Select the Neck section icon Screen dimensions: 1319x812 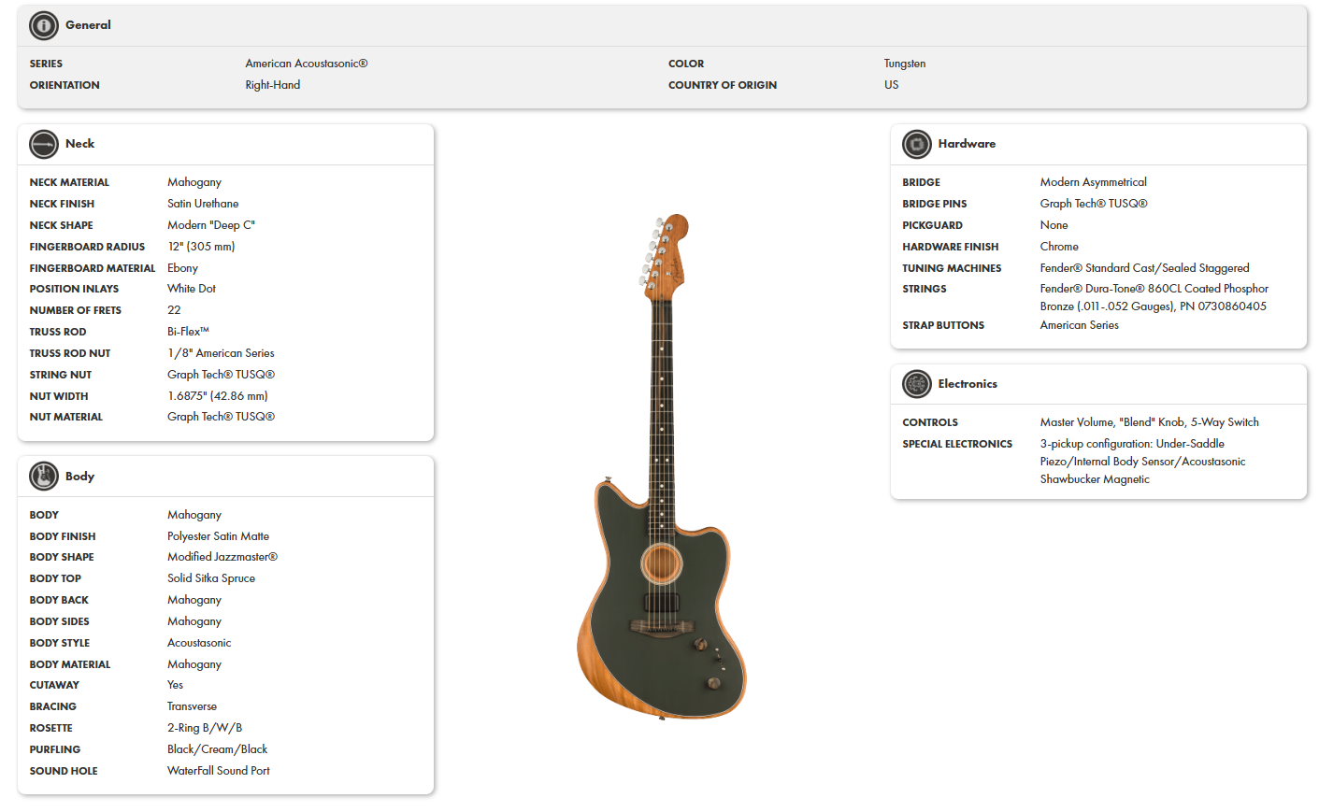tap(43, 144)
